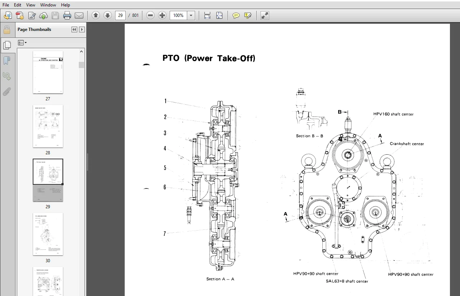Image resolution: width=460 pixels, height=296 pixels.
Task: Click the Zoom out minus button
Action: [151, 15]
